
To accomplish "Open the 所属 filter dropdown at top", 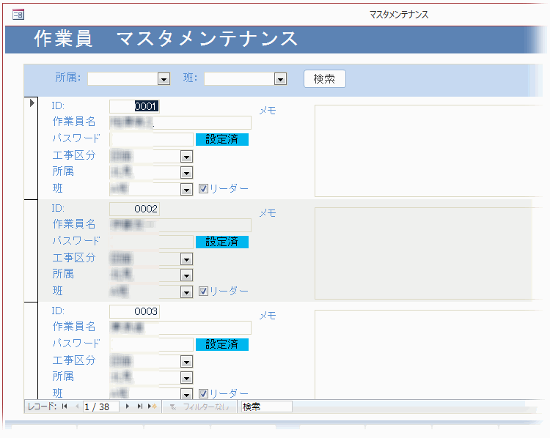I will [164, 79].
